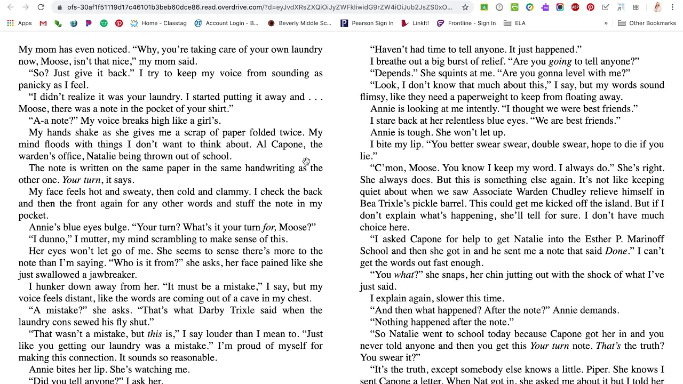
Task: Open the checkmark box extension
Action: tap(605, 7)
